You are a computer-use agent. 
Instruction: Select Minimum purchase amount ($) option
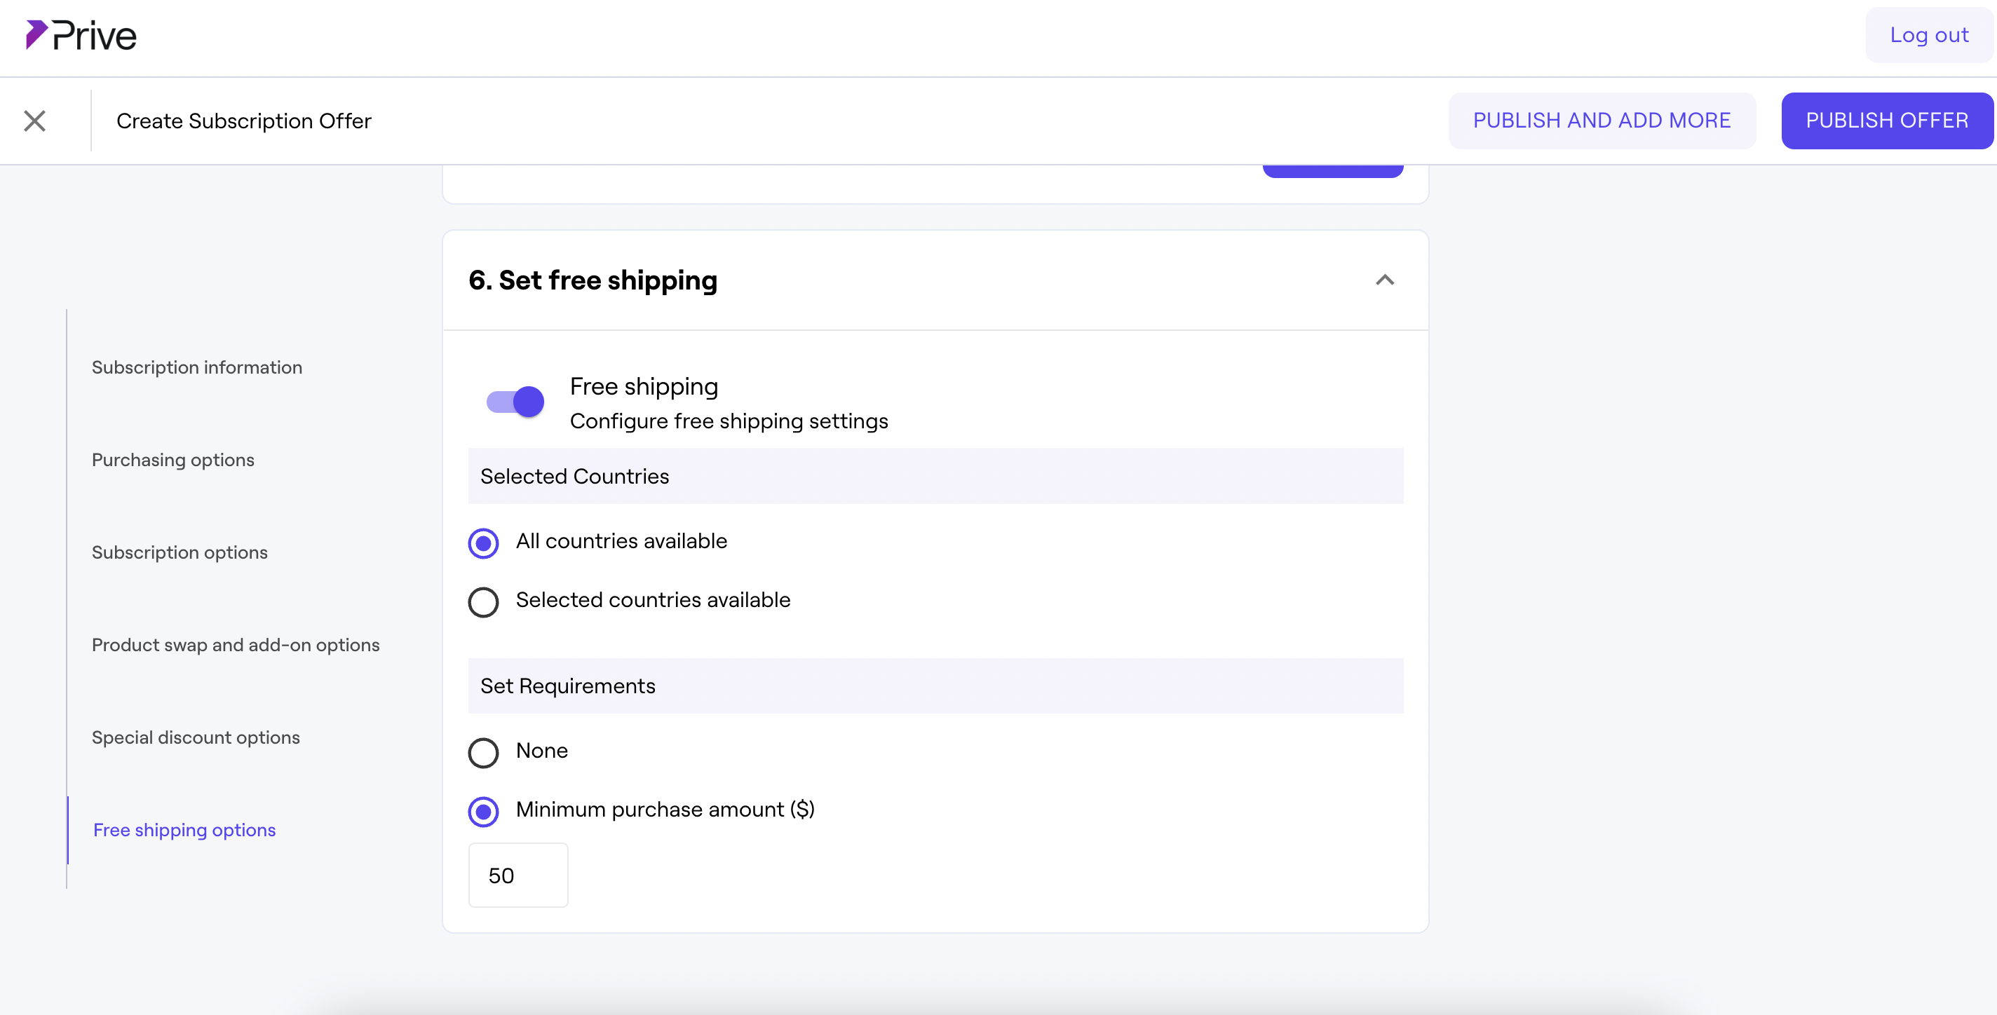pos(484,811)
